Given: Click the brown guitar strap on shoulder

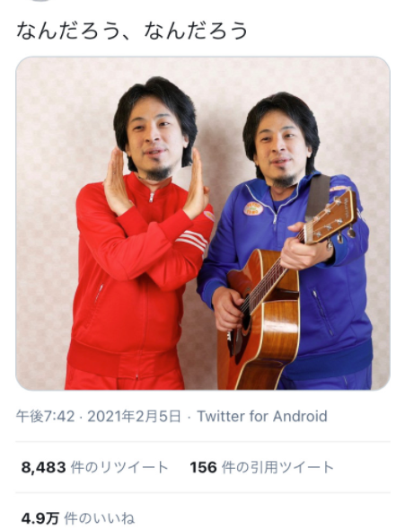Looking at the screenshot, I should click(317, 197).
